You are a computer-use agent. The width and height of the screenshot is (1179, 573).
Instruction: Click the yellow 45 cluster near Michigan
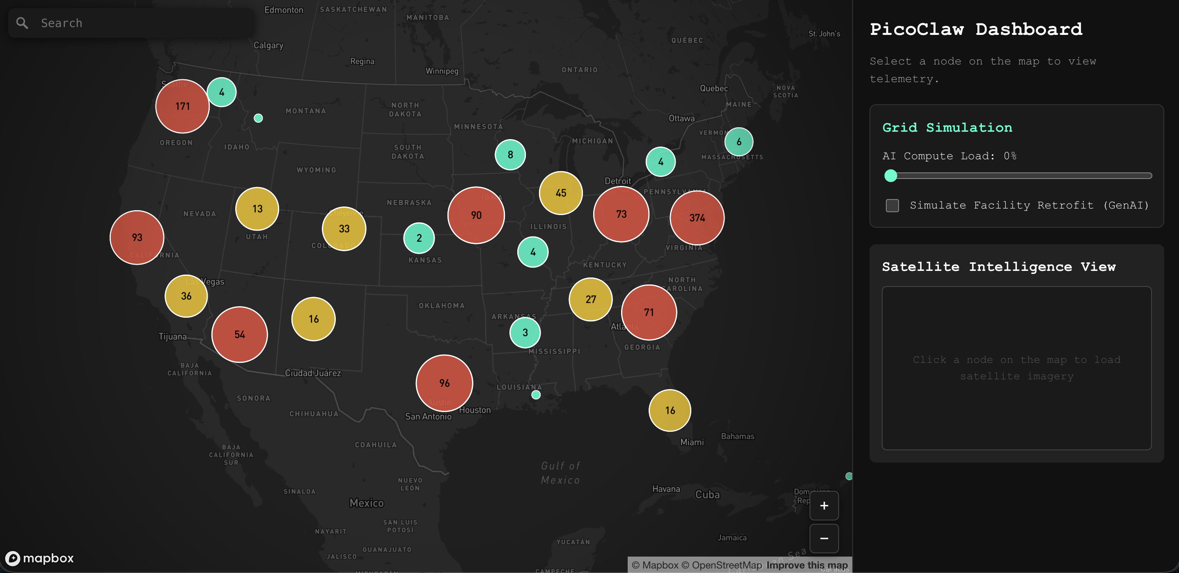pos(561,193)
